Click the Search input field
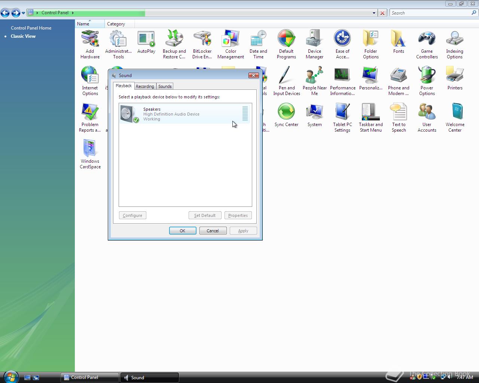Viewport: 479px width, 383px height. coord(430,13)
